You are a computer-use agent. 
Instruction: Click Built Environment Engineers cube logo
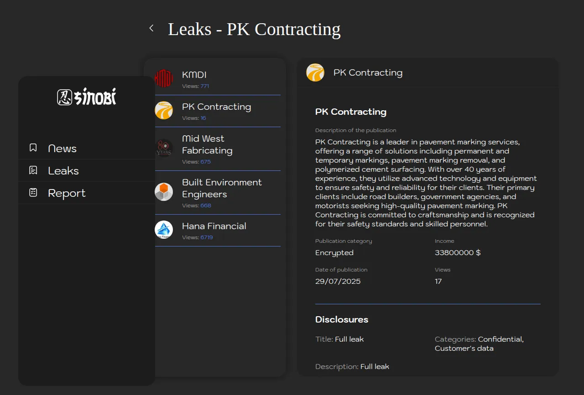click(x=164, y=192)
